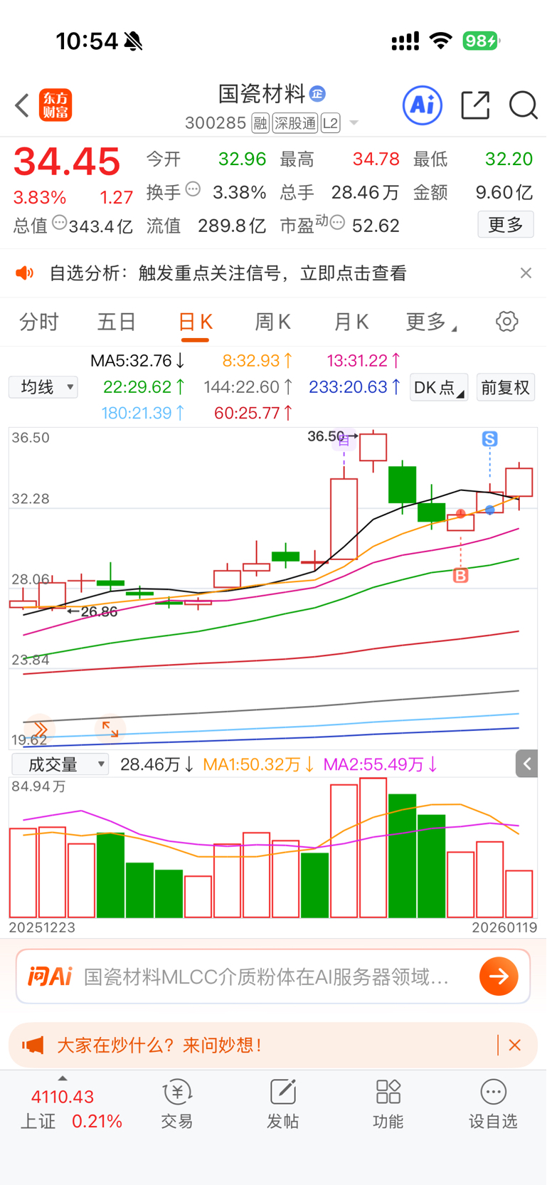Tap the green 22:29.62 average value

click(x=144, y=387)
